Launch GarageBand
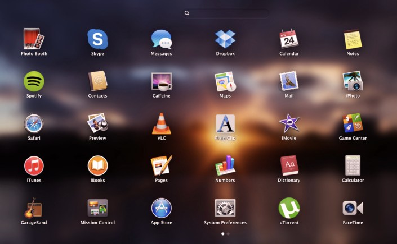 (34, 208)
